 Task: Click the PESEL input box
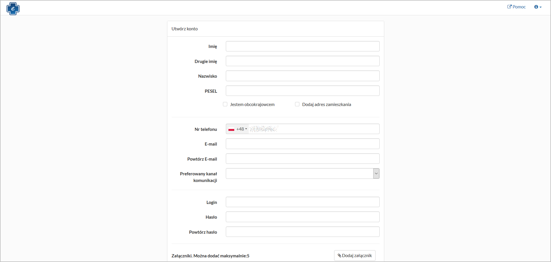[x=302, y=91]
